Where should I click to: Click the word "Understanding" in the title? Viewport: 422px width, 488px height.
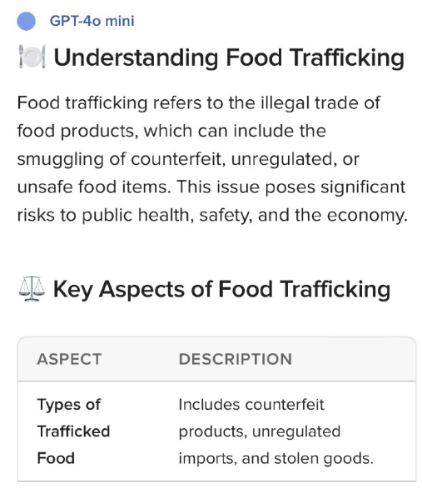pyautogui.click(x=136, y=58)
